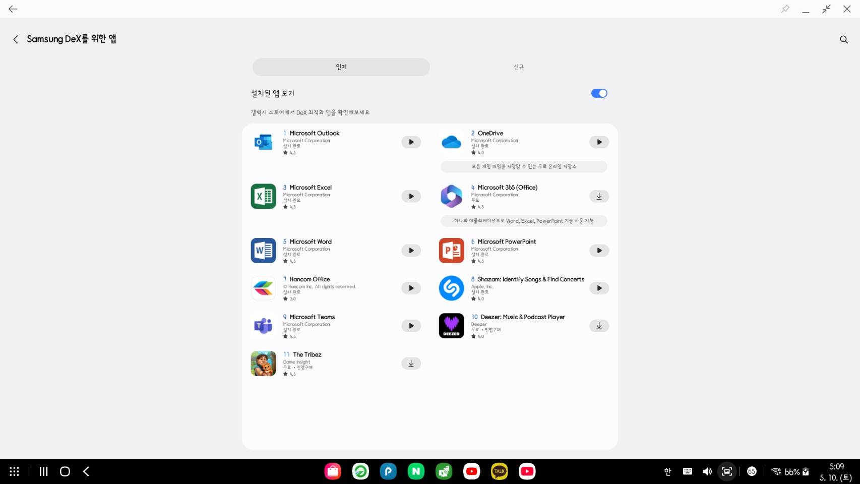Open the Microsoft Outlook title
The height and width of the screenshot is (484, 860).
click(315, 133)
